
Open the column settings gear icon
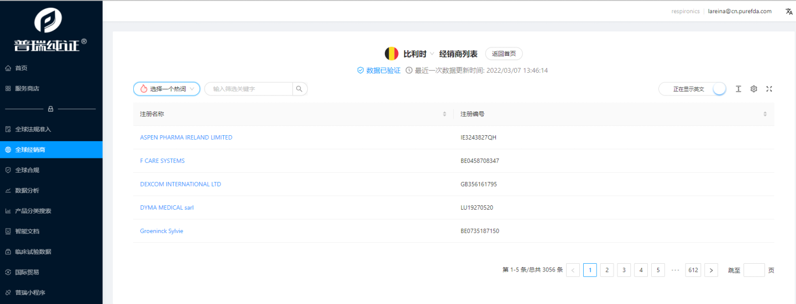[x=753, y=89]
